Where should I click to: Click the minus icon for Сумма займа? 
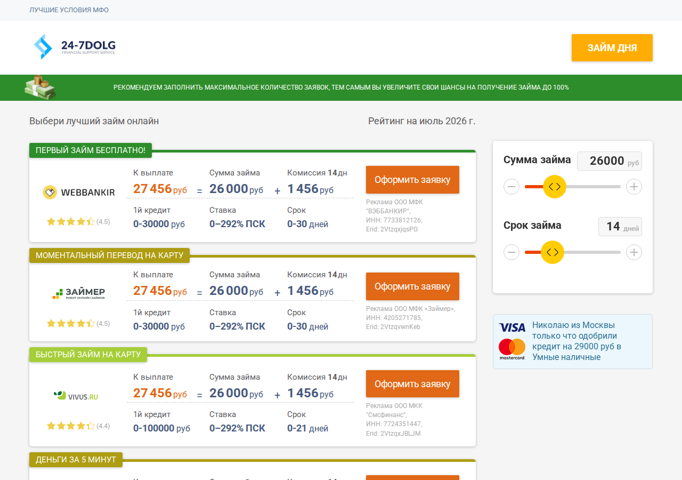point(511,187)
